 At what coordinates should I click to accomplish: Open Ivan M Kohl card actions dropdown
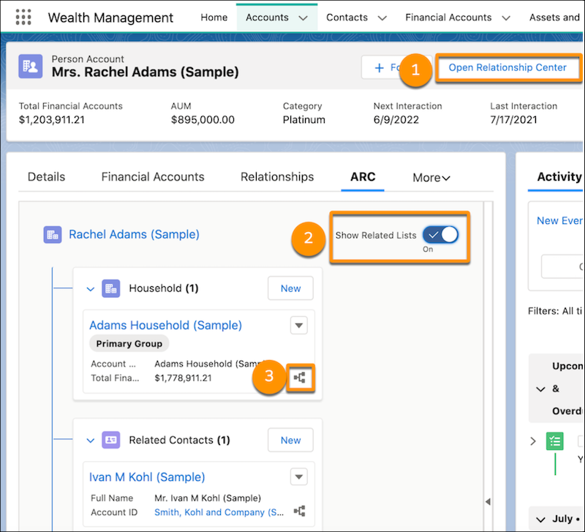coord(298,477)
